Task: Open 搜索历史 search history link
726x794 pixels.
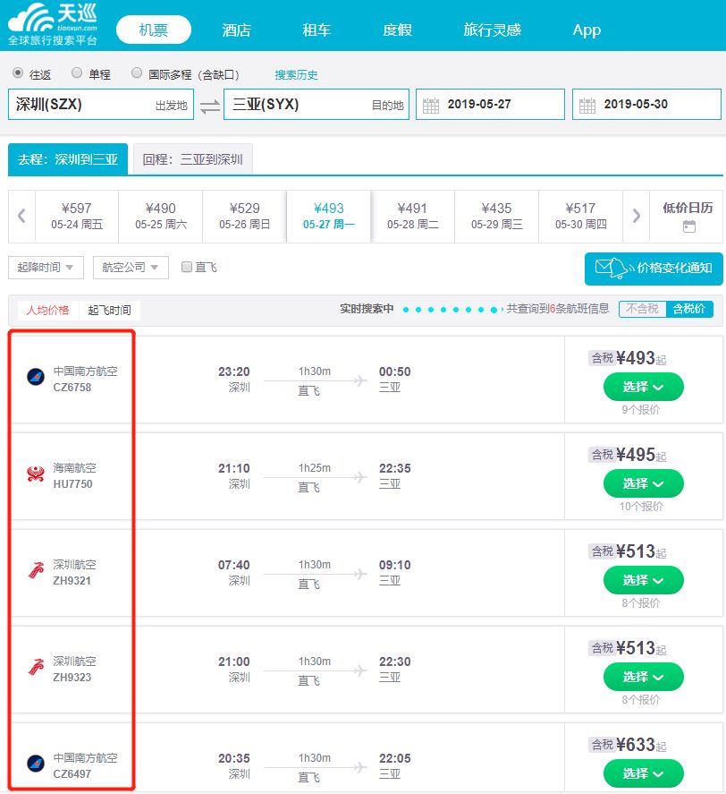Action: pos(296,75)
